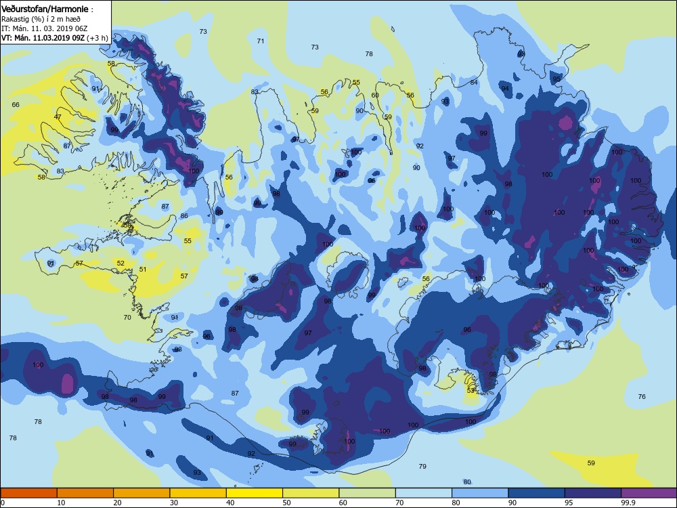Click the 'IT: Mán. 11. 03. 2019 06Z' line
The image size is (677, 508).
[45, 28]
